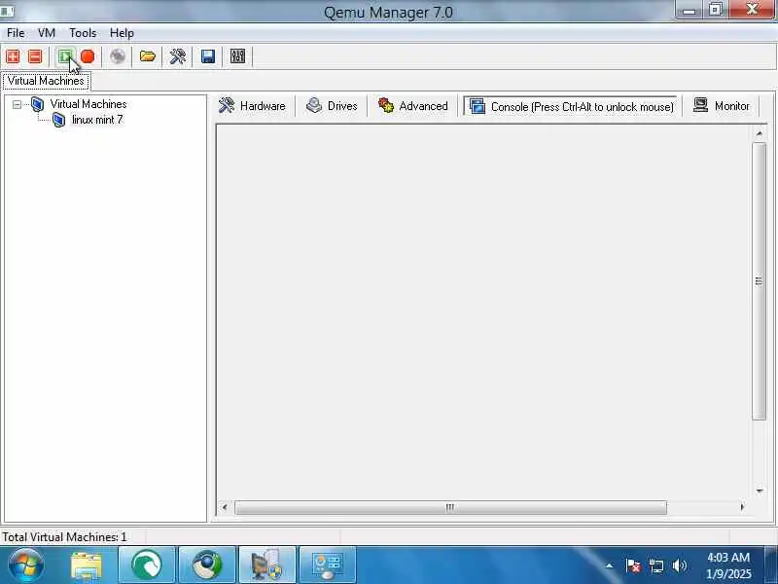The width and height of the screenshot is (778, 584).
Task: Click the taskbar clock showing 4:03 AM
Action: click(728, 566)
